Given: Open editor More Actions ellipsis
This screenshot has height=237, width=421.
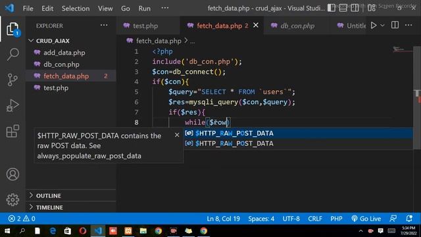Looking at the screenshot, I should [x=409, y=25].
